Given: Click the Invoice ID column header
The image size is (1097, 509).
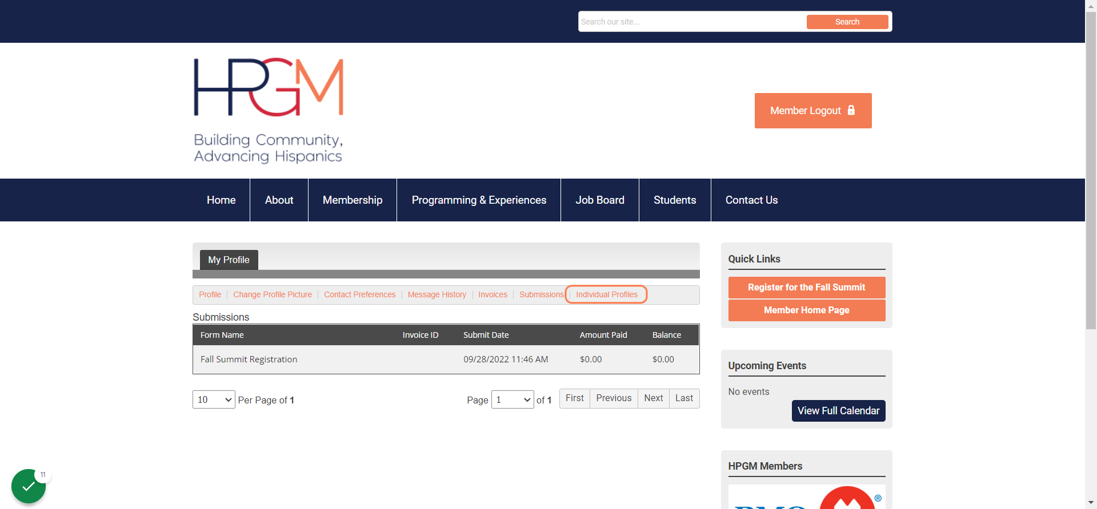Looking at the screenshot, I should pos(421,335).
